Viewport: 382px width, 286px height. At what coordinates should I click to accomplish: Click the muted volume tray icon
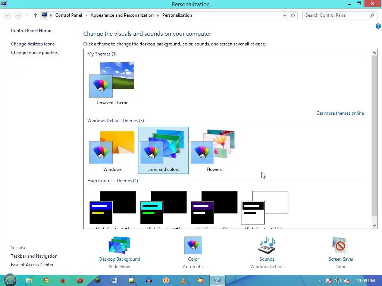pos(347,281)
